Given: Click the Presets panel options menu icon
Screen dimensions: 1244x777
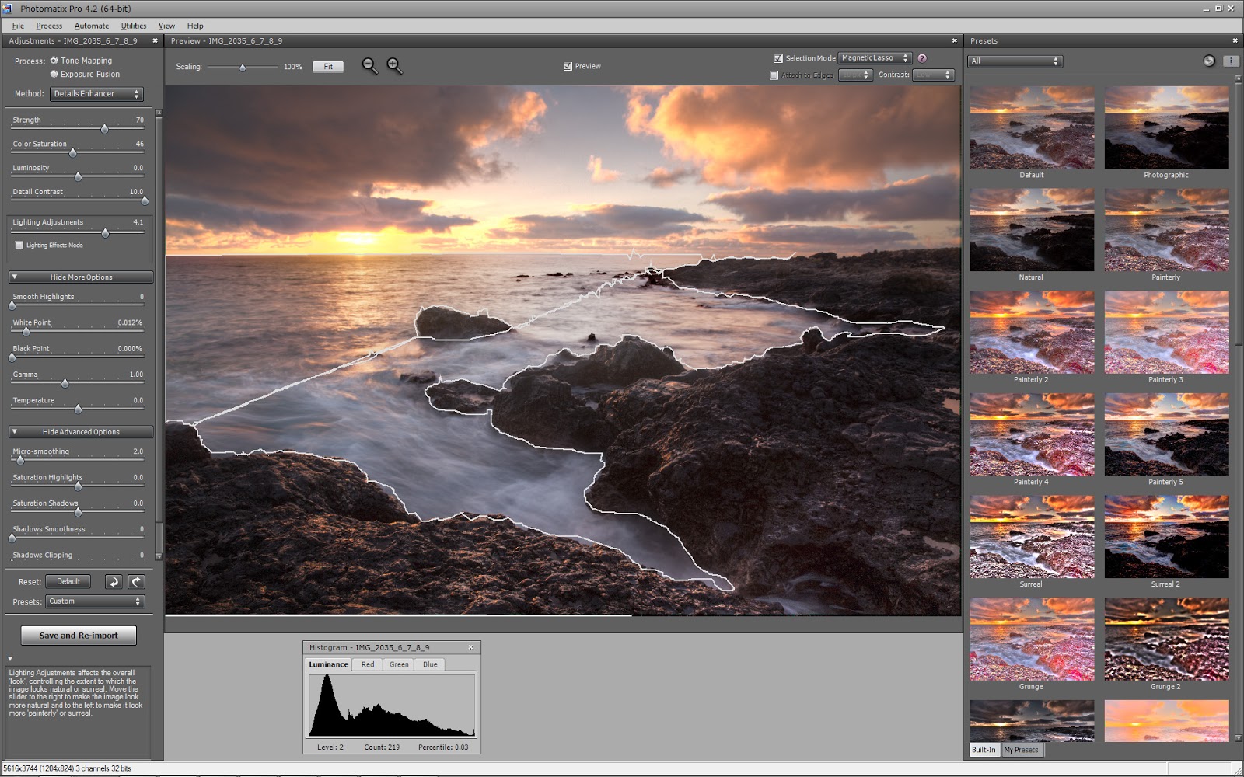Looking at the screenshot, I should 1231,61.
